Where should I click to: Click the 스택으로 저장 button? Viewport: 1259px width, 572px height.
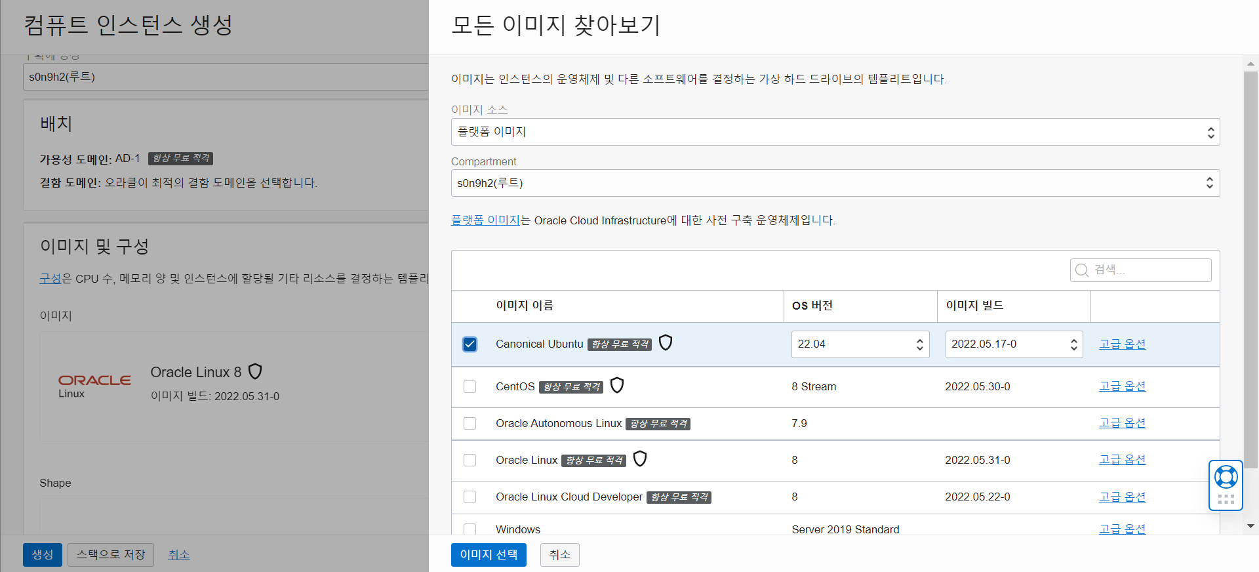coord(111,555)
